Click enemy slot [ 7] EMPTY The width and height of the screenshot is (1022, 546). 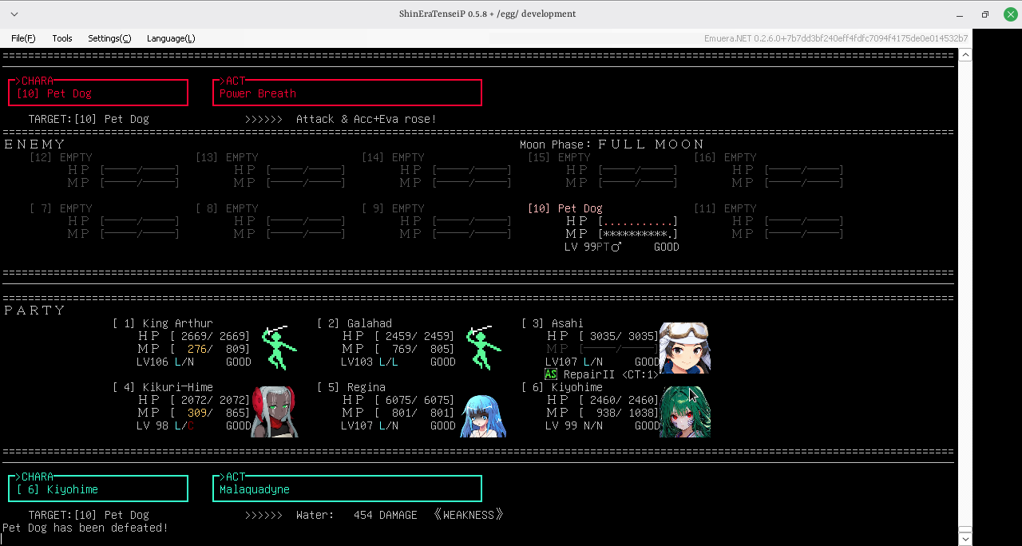[x=61, y=208]
